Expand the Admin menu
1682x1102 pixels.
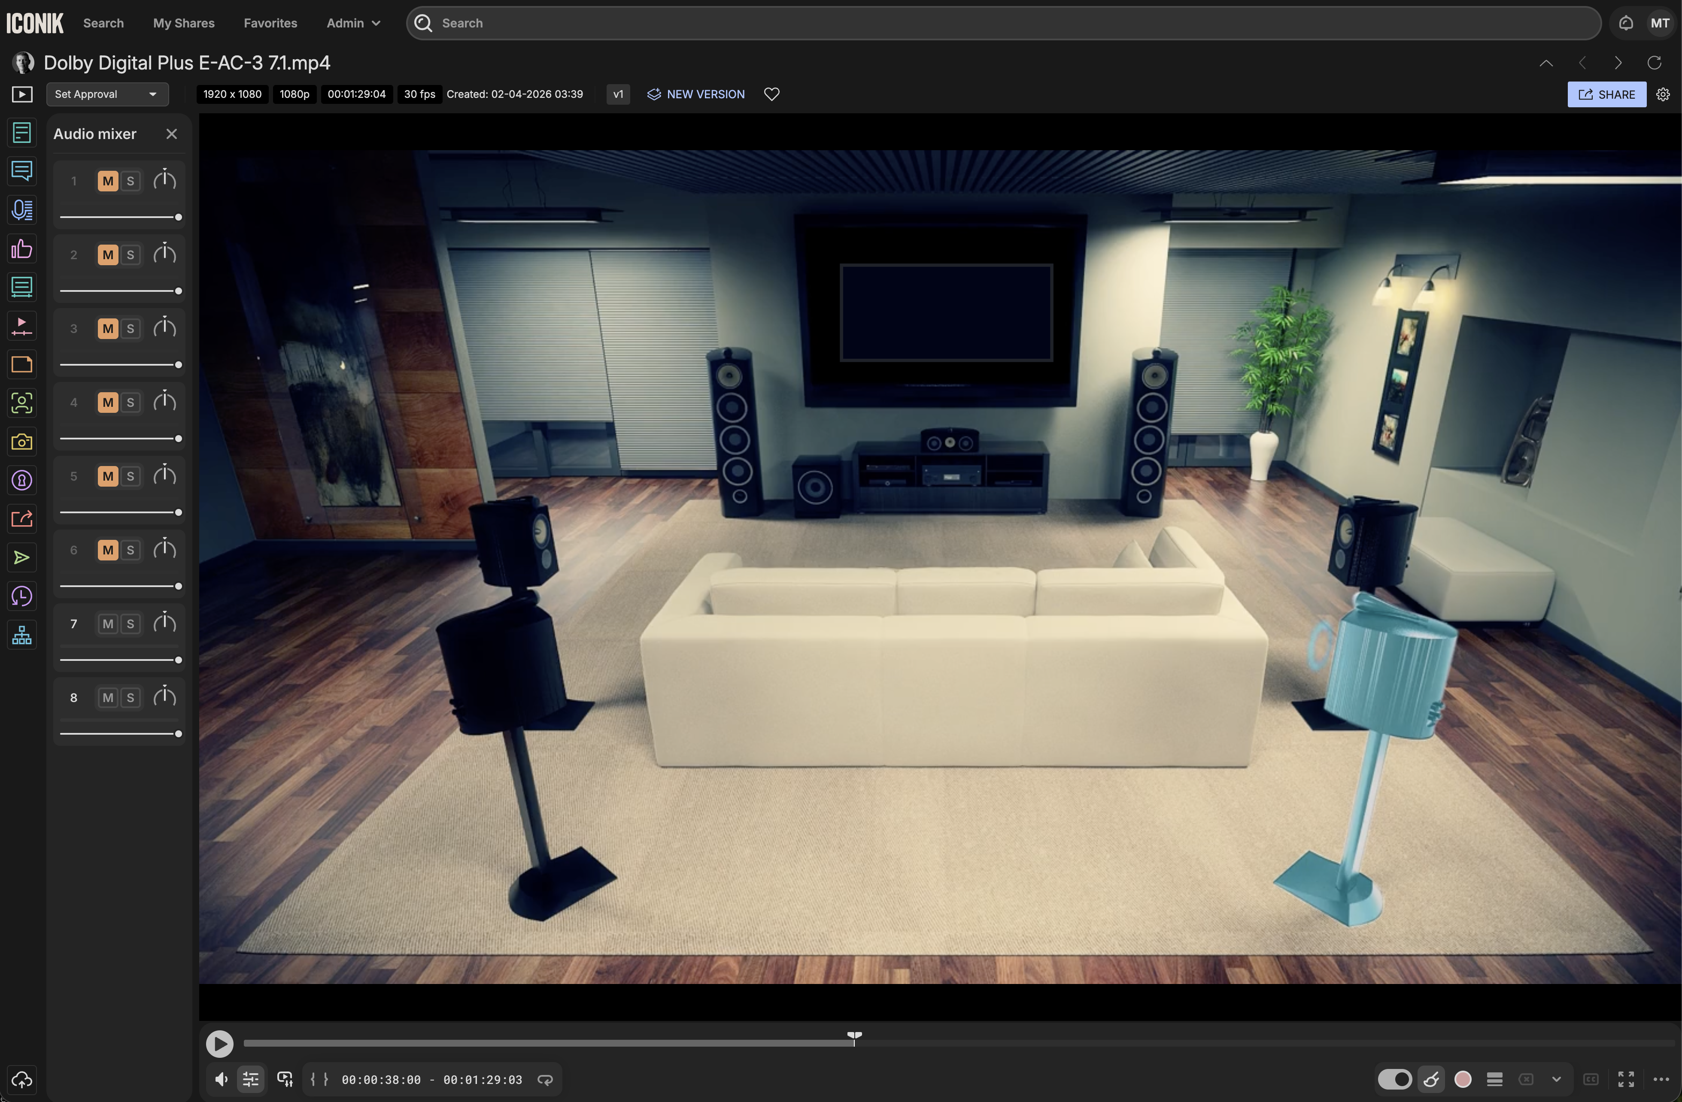(353, 23)
